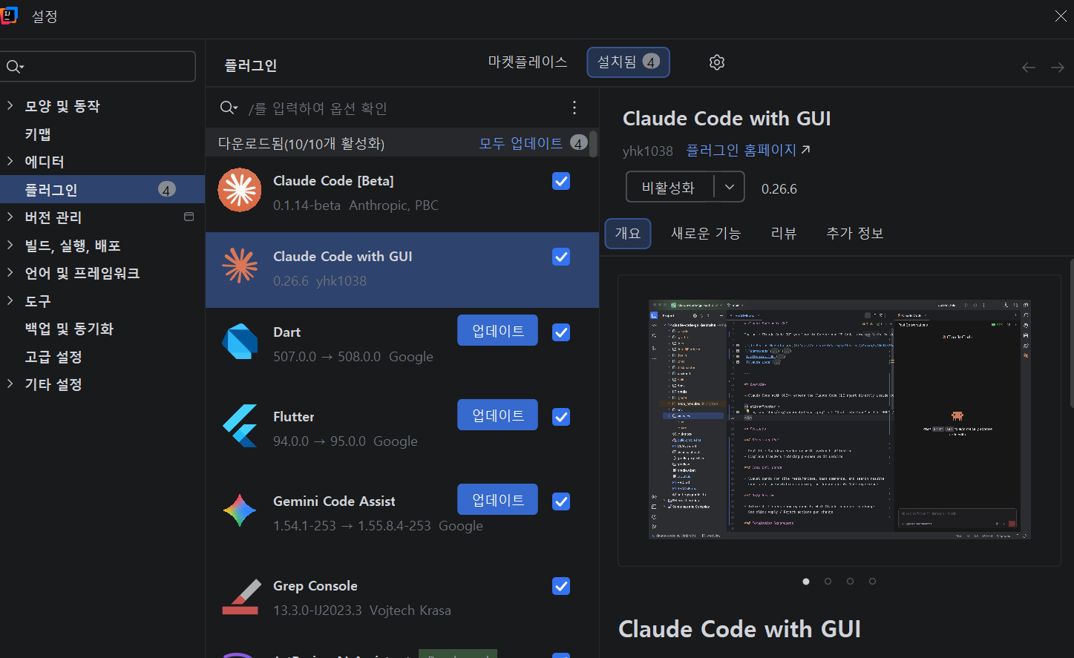Disable the Gemini Code Assist checkbox
1074x658 pixels.
561,501
